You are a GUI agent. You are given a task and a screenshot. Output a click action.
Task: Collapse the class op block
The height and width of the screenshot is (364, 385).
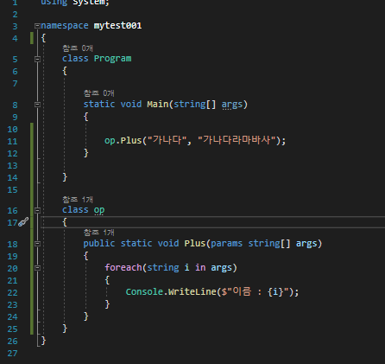(x=37, y=210)
